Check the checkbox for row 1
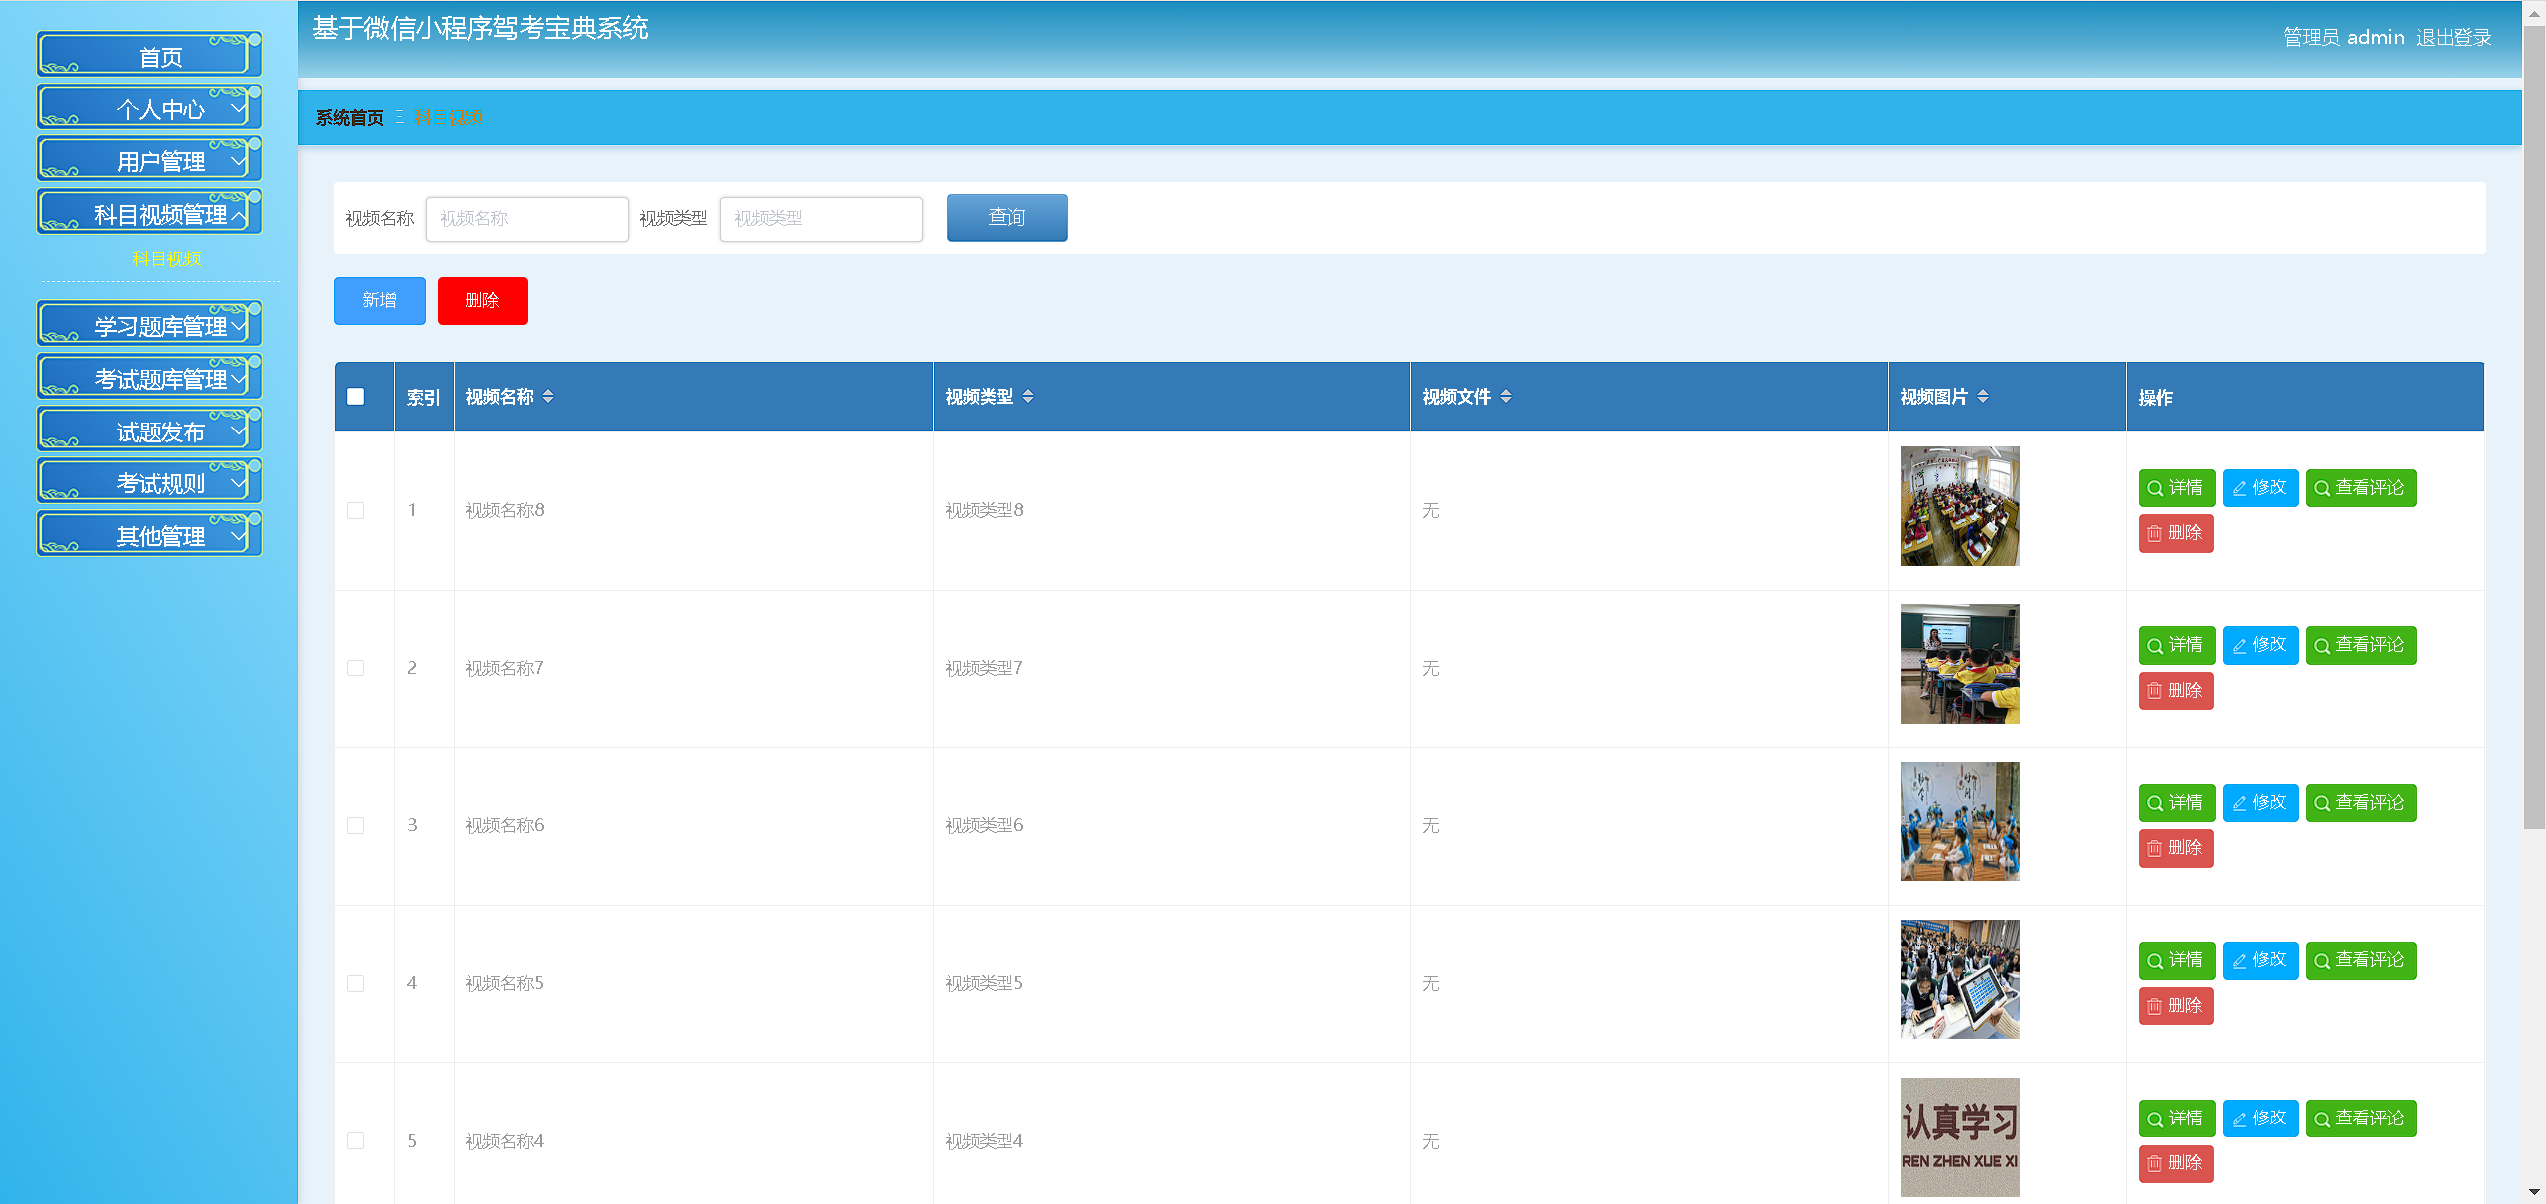Viewport: 2546px width, 1204px height. (x=356, y=511)
